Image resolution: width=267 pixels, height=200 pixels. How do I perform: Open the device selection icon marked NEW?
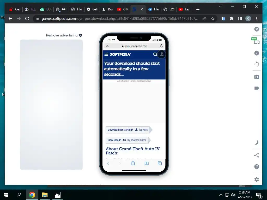click(256, 40)
